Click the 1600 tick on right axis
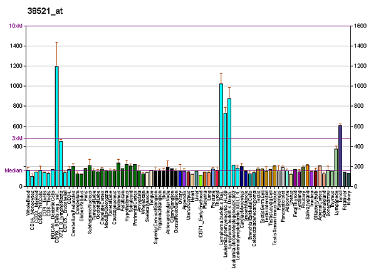The width and height of the screenshot is (376, 272). pos(361,26)
